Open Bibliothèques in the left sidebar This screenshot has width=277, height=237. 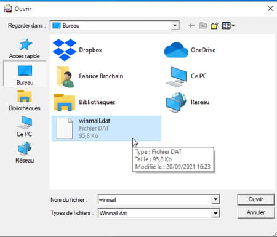pos(25,101)
